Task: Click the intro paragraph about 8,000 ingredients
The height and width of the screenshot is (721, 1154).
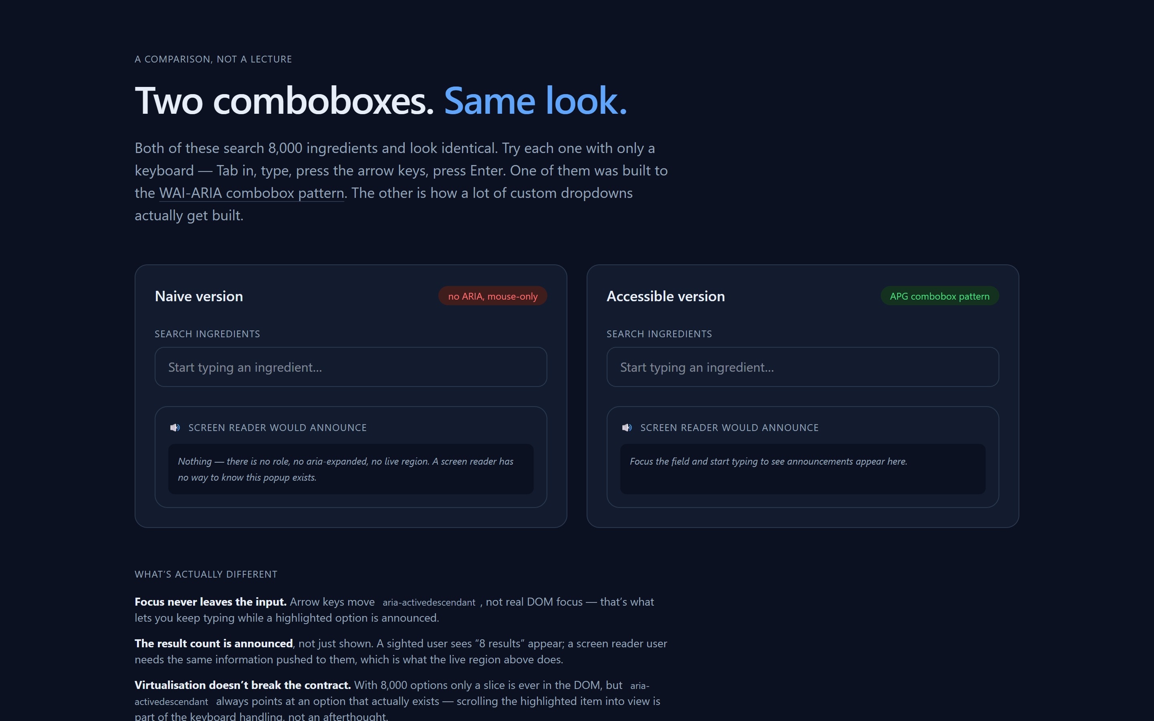Action: [401, 182]
